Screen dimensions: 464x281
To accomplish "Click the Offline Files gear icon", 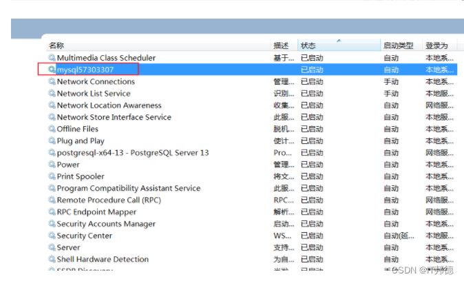I will point(52,129).
